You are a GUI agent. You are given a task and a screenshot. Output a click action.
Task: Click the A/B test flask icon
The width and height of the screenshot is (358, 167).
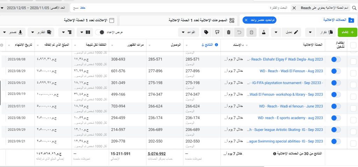264,32
